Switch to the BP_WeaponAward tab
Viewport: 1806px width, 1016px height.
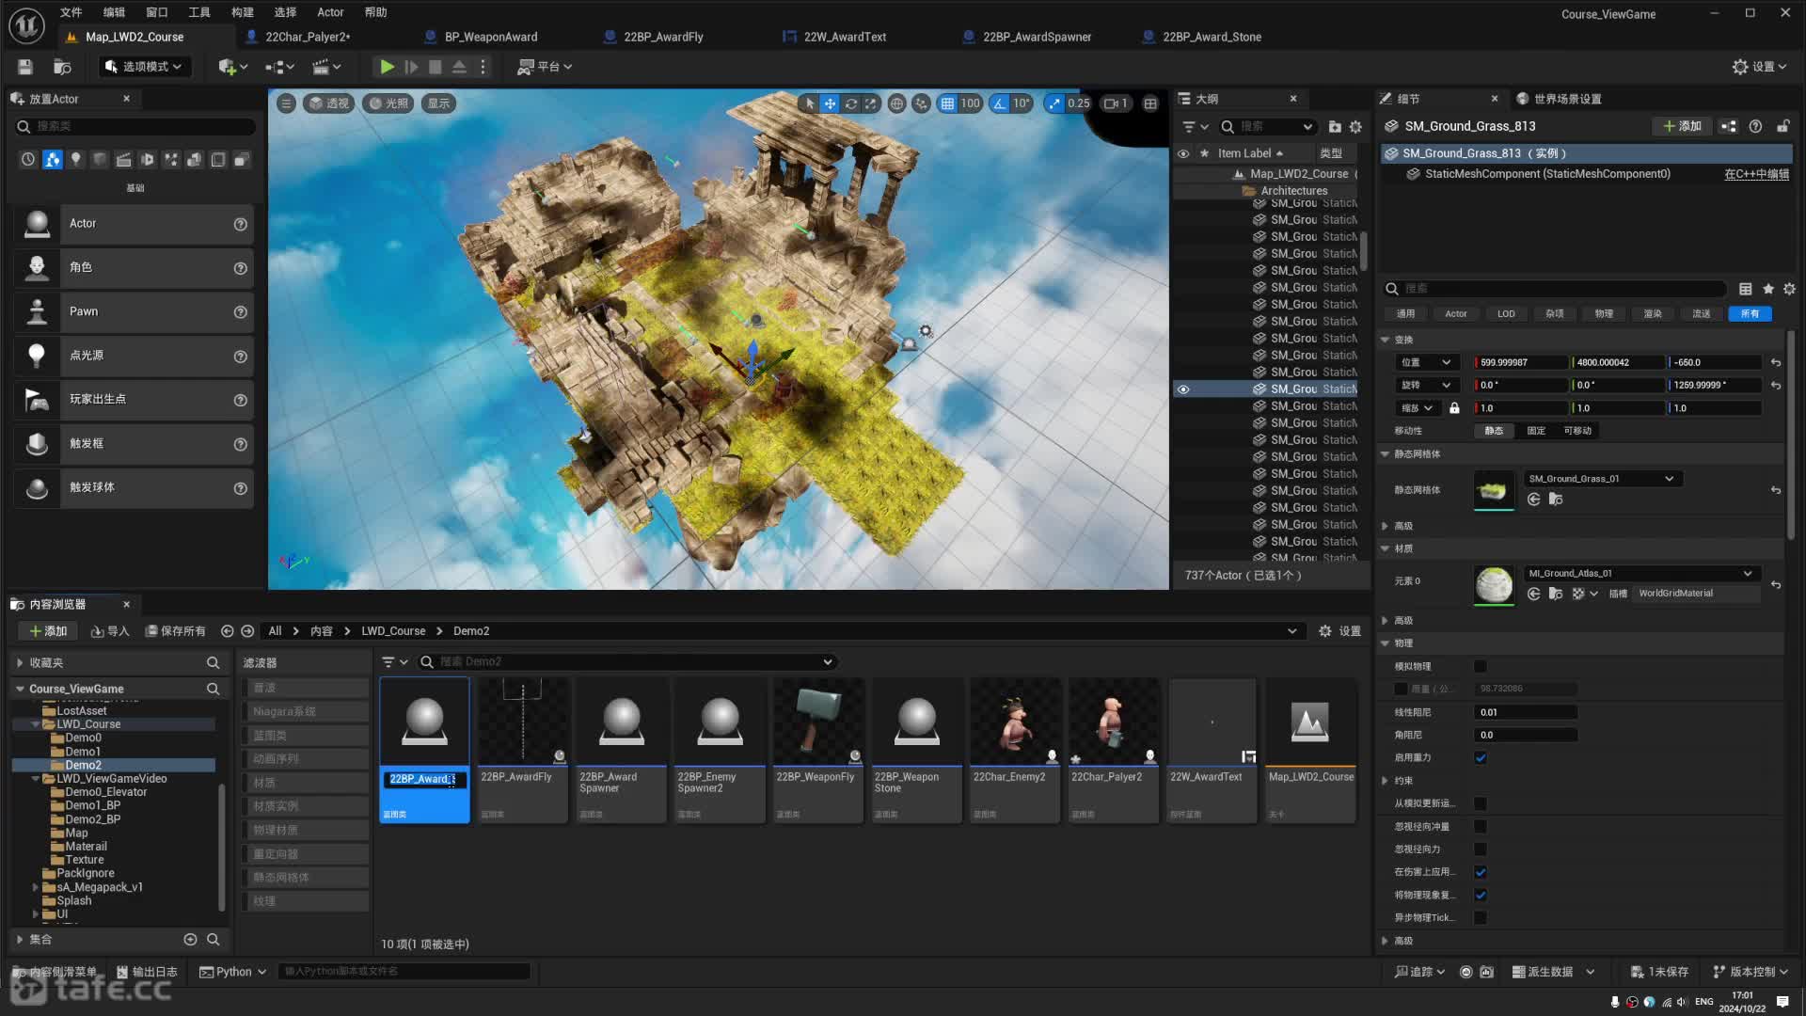[491, 37]
